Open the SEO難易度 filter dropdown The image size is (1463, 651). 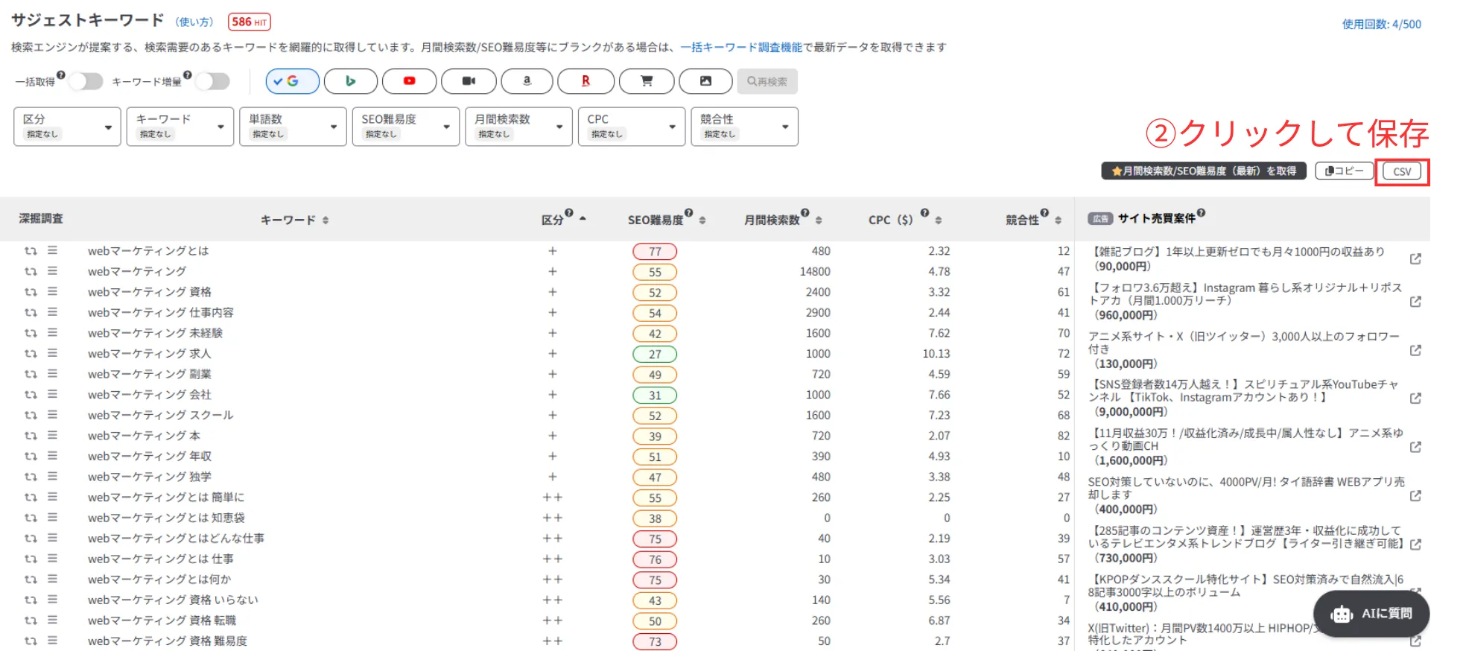406,127
